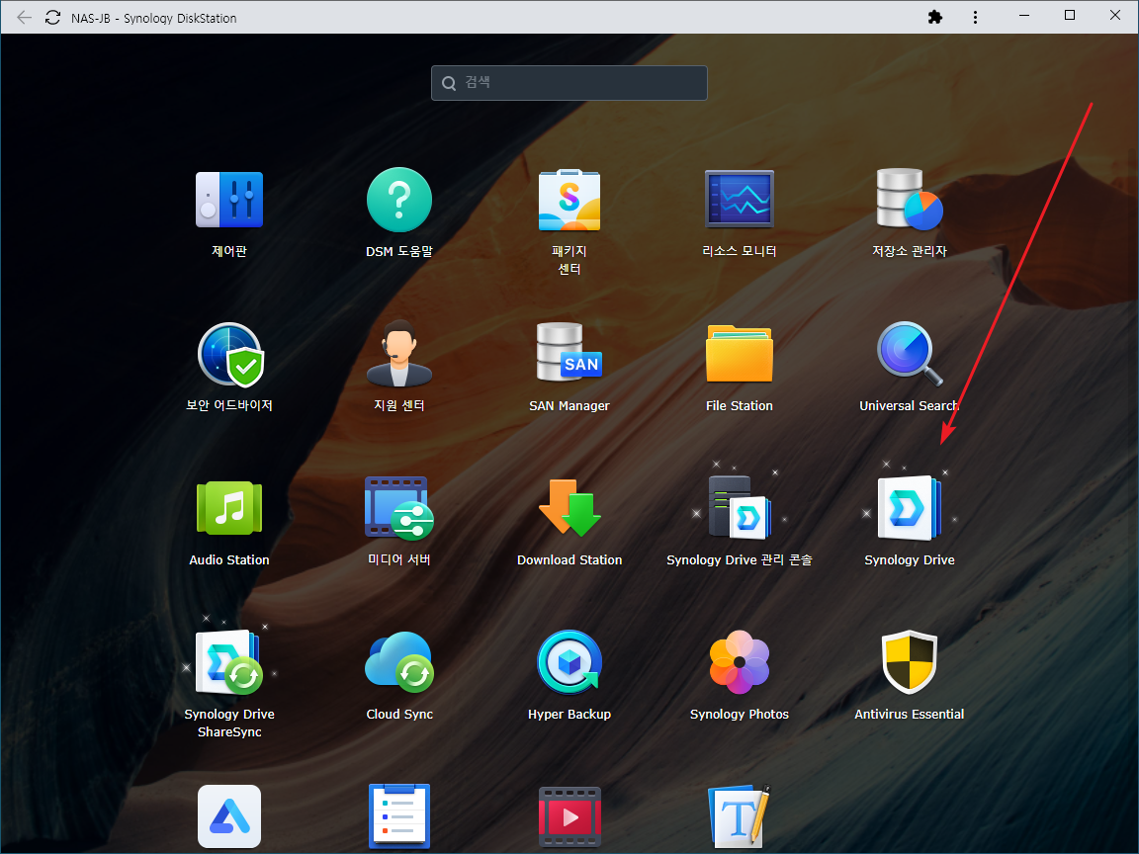Open the blue triangle A app icon
This screenshot has height=854, width=1139.
coord(229,816)
